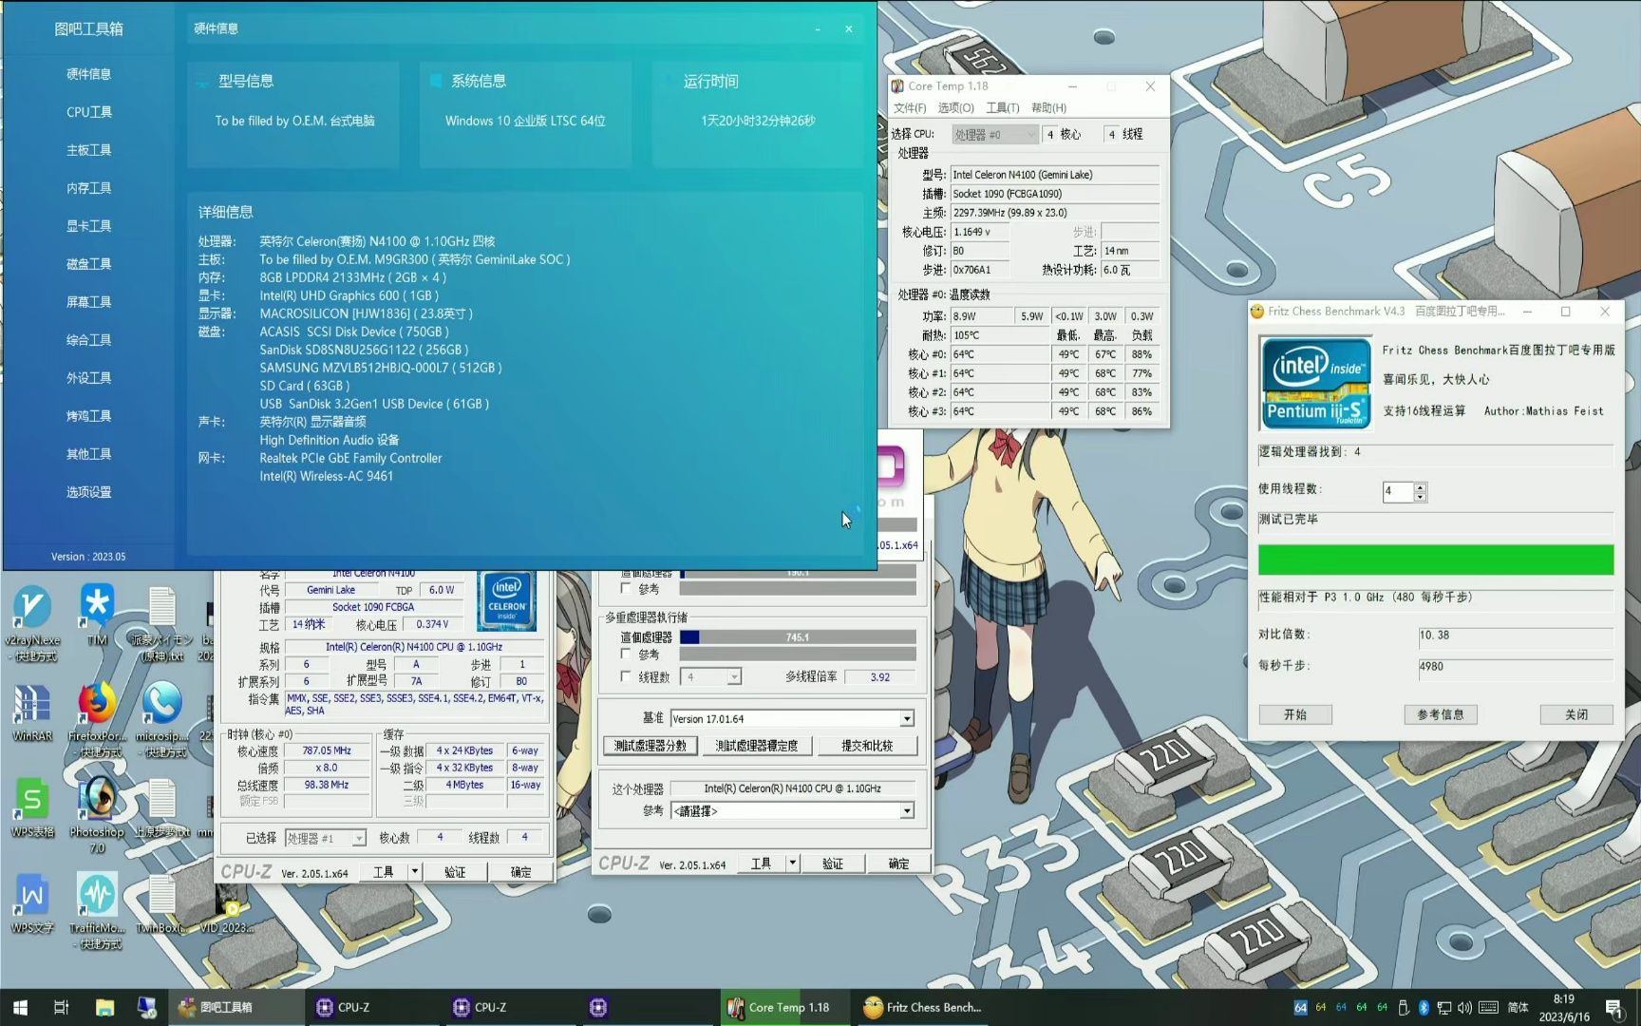Click the Bluetooth tray icon
The image size is (1641, 1026).
point(1424,1007)
